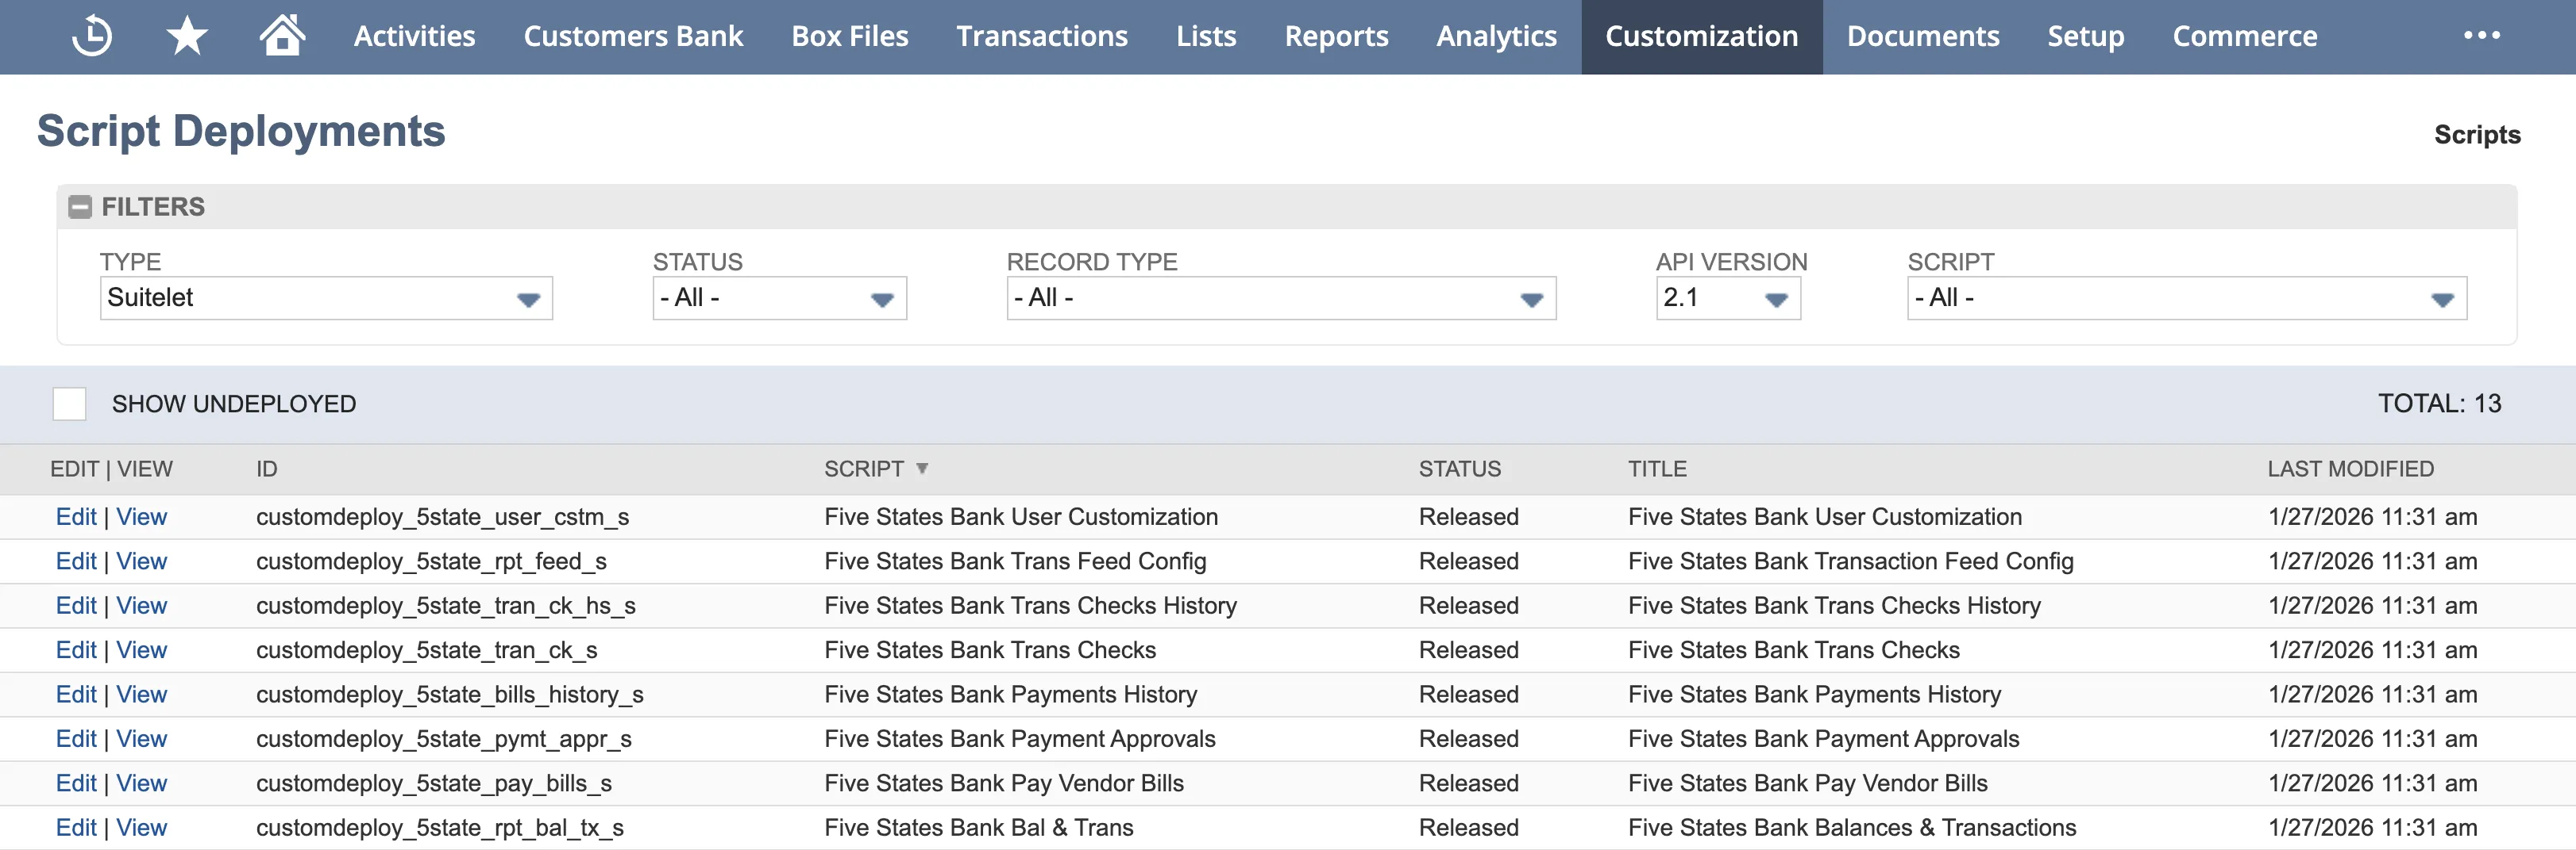Screen dimensions: 2576x850
Task: Open the Shortcuts star icon
Action: [187, 36]
